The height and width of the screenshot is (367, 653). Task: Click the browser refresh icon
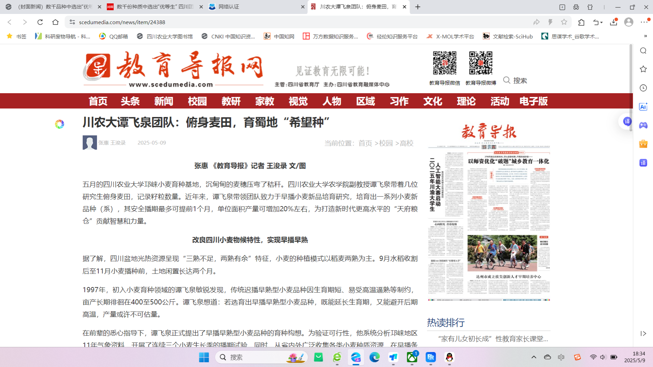40,22
